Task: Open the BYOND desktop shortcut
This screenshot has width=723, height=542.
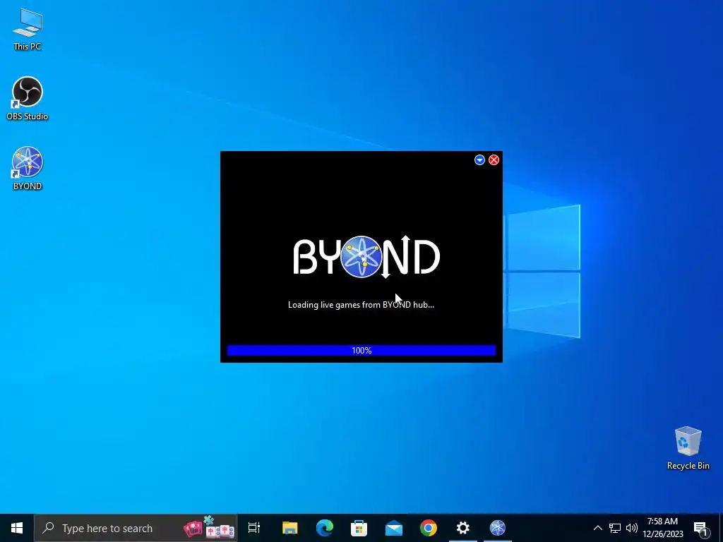Action: 28,168
